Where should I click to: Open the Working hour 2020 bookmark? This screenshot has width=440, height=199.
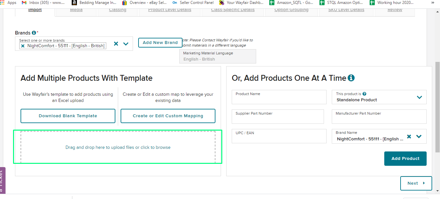[392, 3]
